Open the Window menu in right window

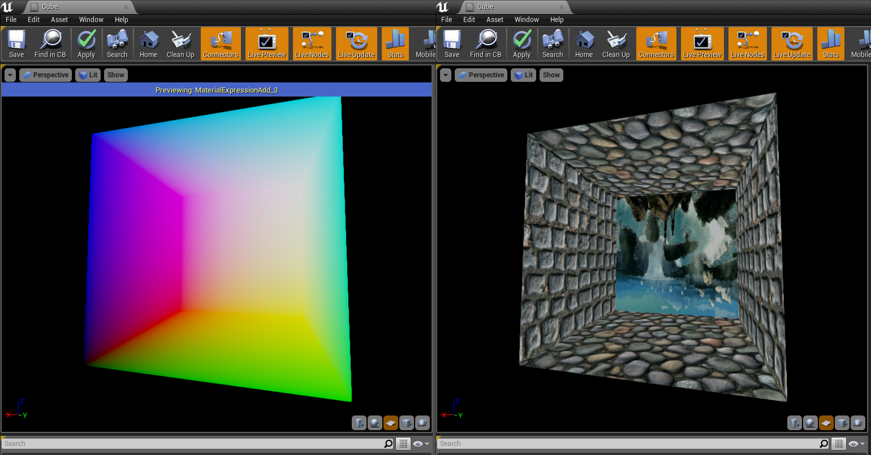[x=527, y=19]
